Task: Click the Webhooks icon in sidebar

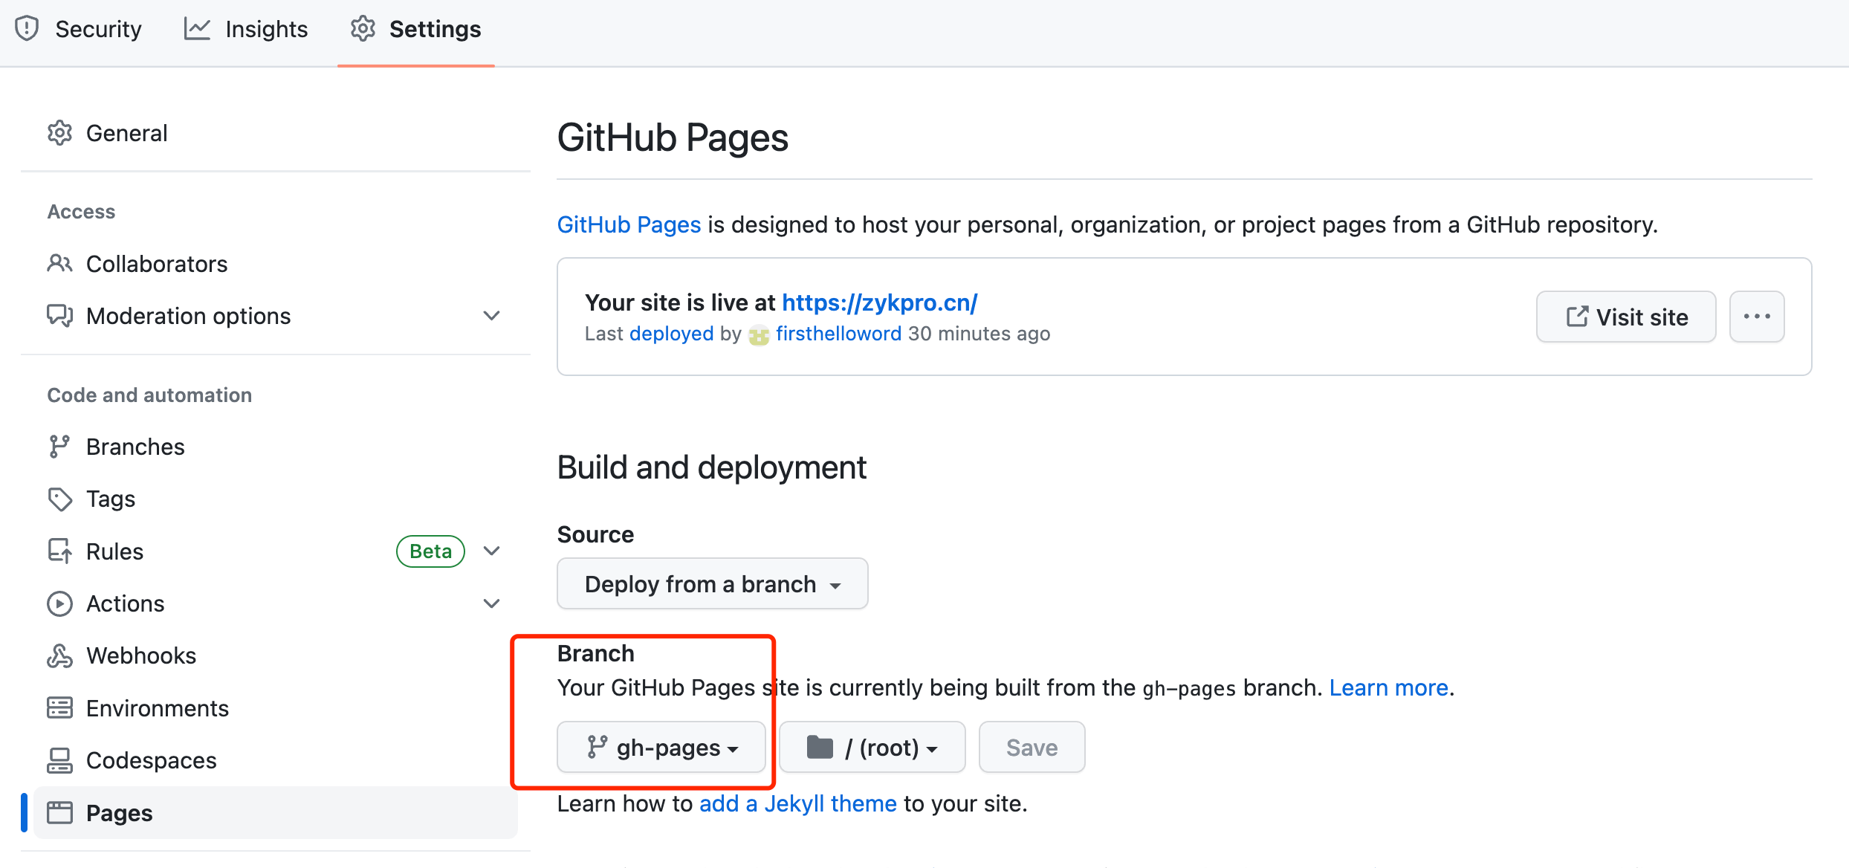Action: pyautogui.click(x=59, y=655)
